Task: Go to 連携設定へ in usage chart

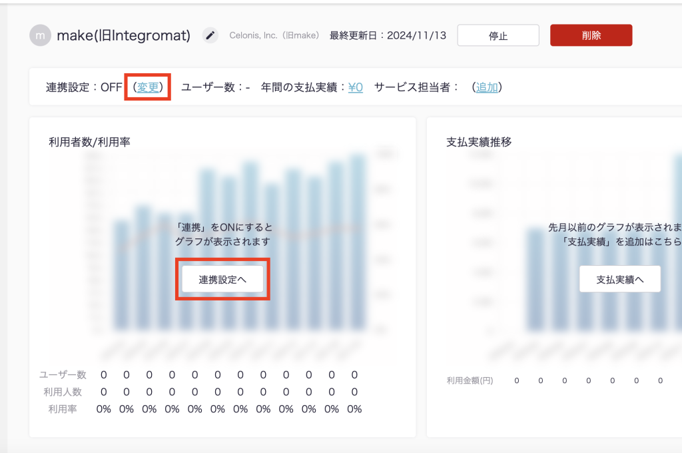Action: coord(222,280)
